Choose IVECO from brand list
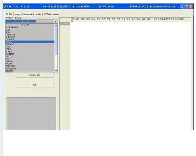 click(30, 56)
